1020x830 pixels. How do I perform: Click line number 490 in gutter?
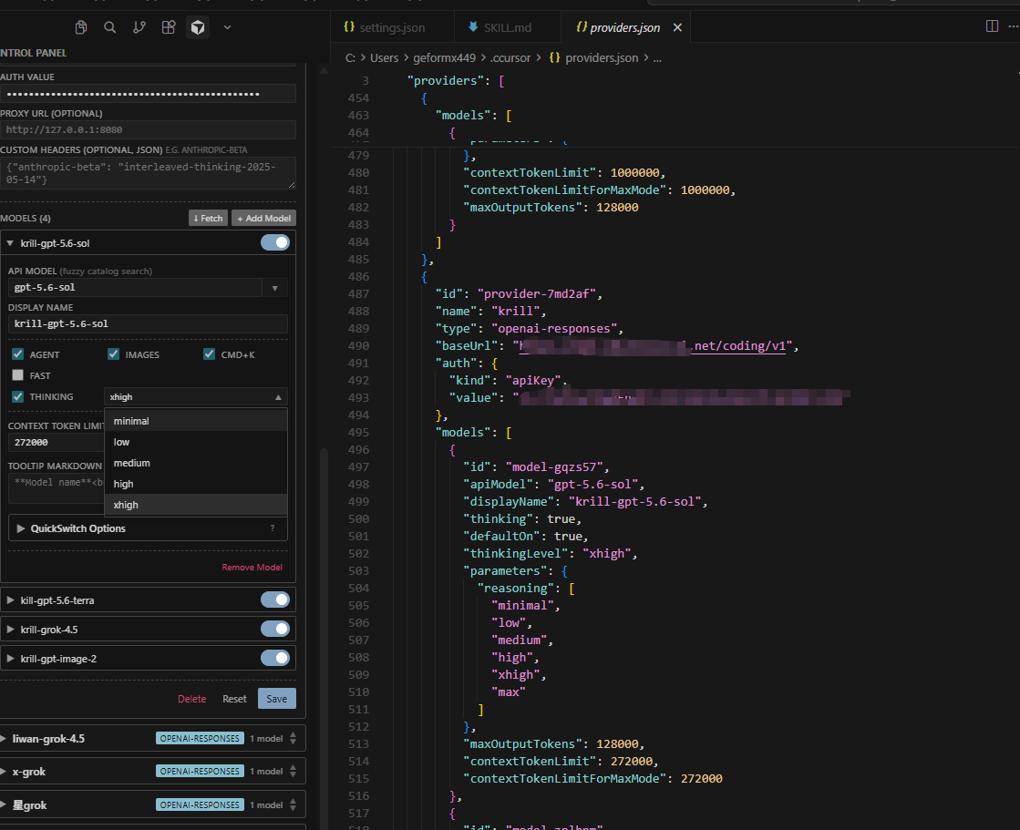tap(358, 346)
